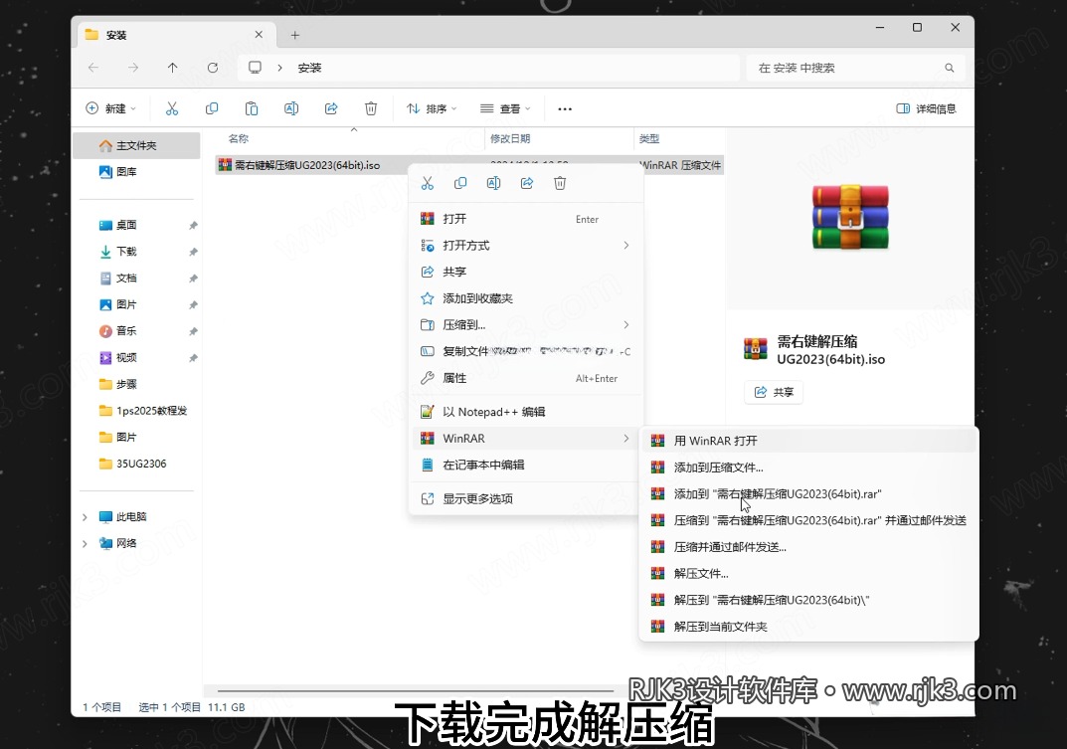Choose 解压文件...

point(809,573)
